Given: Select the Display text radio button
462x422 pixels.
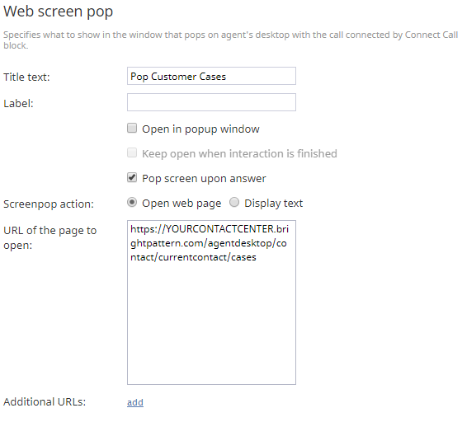Looking at the screenshot, I should 234,203.
